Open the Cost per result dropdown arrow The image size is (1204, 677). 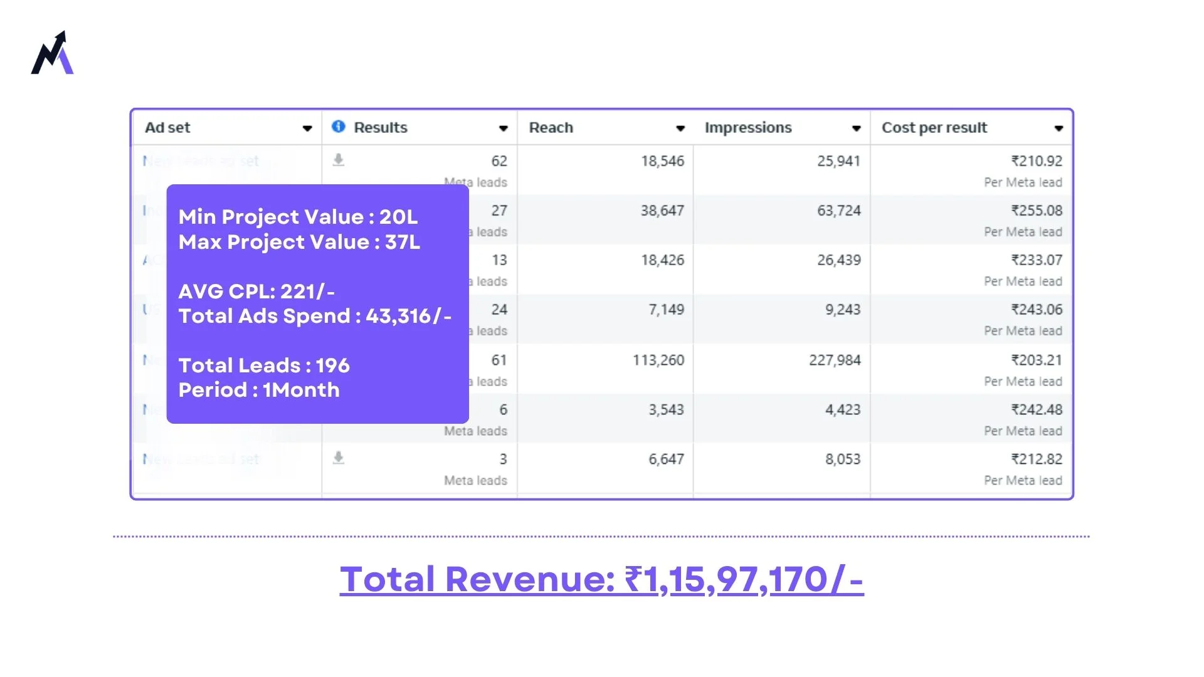tap(1059, 129)
